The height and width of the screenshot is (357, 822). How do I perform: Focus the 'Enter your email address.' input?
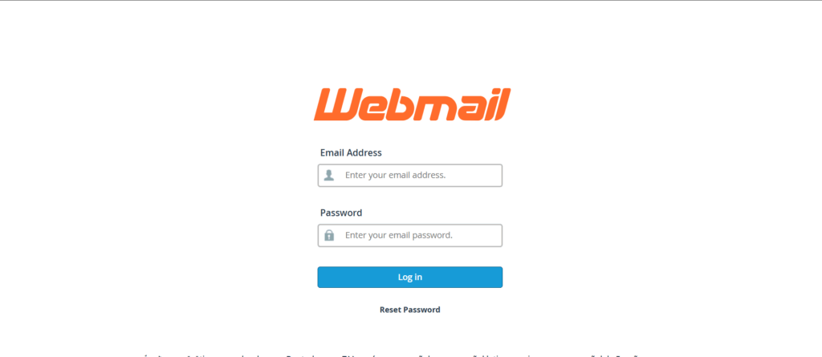pos(410,175)
